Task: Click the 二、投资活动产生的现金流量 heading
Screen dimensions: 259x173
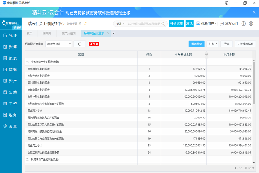Action: [x=42, y=159]
